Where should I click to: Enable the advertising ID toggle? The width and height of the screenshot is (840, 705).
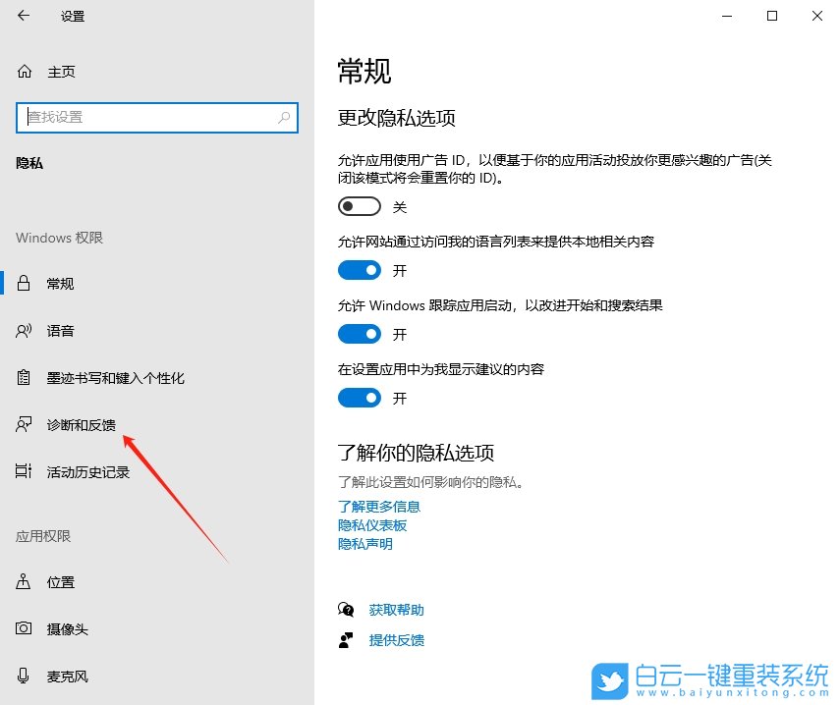coord(359,206)
